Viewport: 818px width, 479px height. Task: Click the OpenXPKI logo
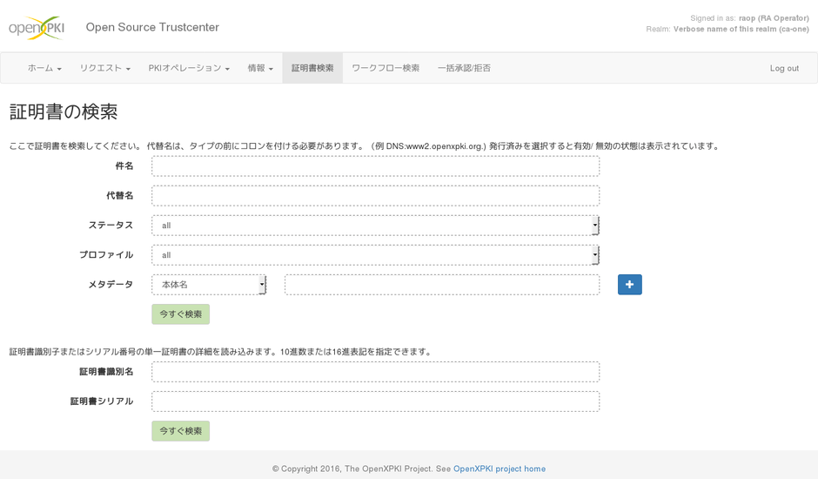(x=37, y=27)
